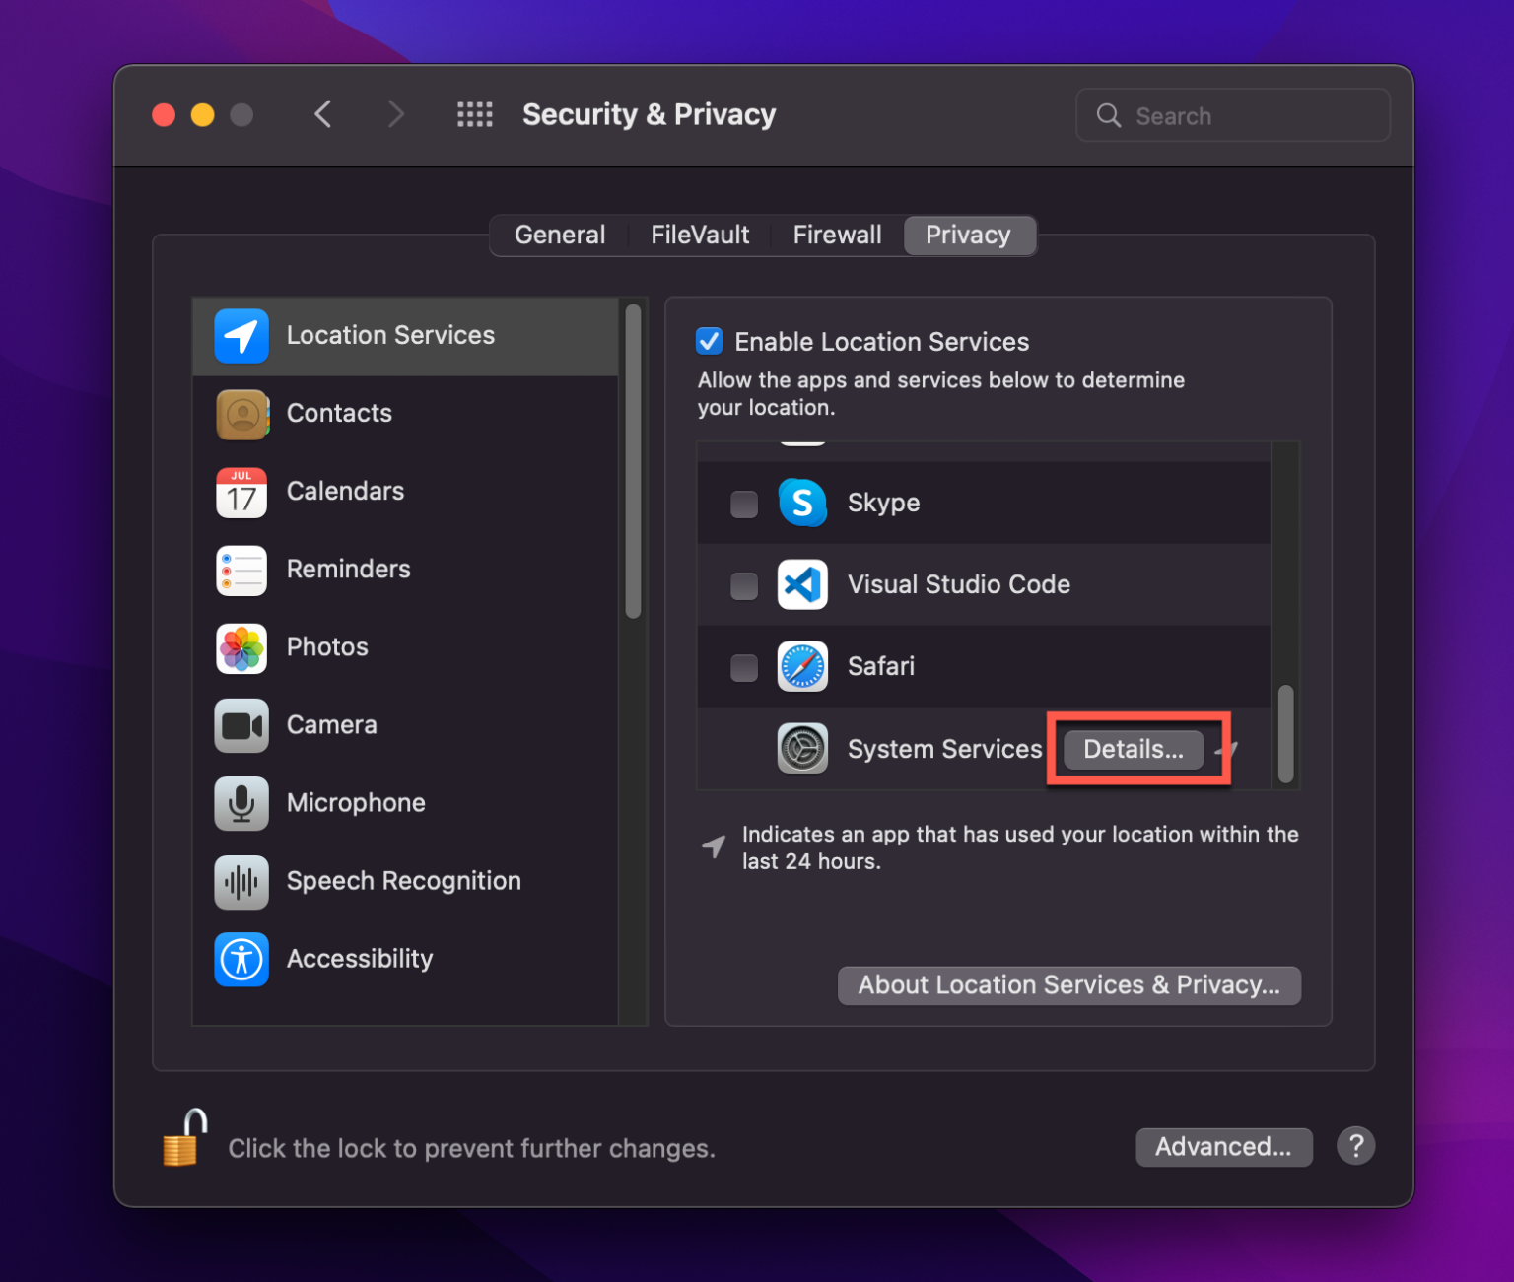This screenshot has width=1514, height=1282.
Task: Click the Contacts sidebar icon
Action: click(241, 414)
